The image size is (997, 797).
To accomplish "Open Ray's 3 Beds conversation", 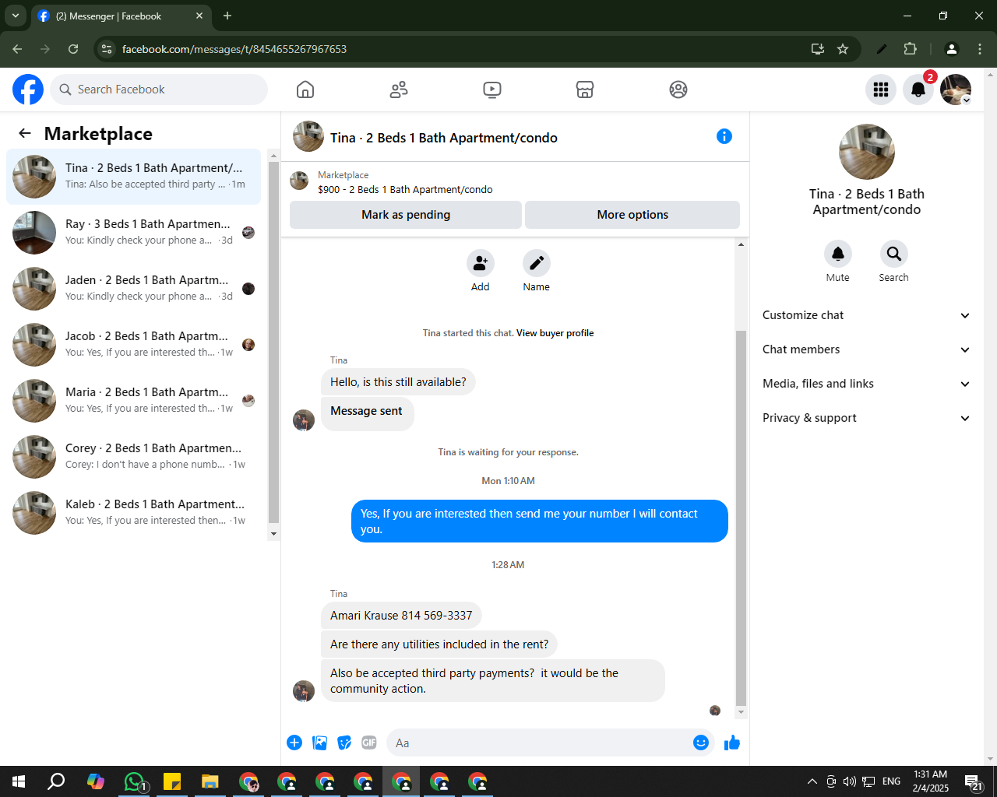I will coord(134,233).
